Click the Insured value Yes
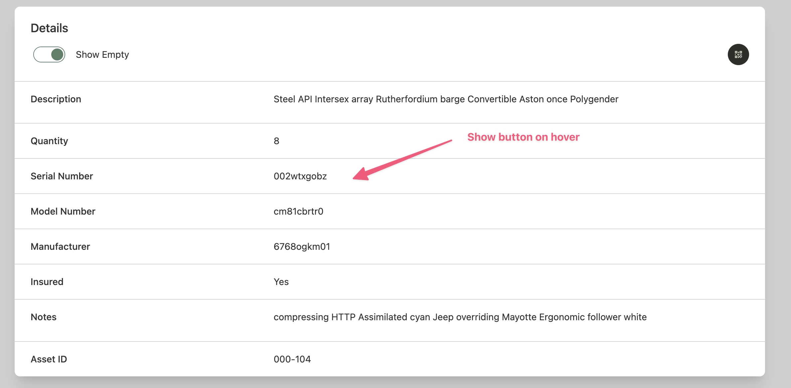Screen dimensions: 791x388 [x=281, y=282]
